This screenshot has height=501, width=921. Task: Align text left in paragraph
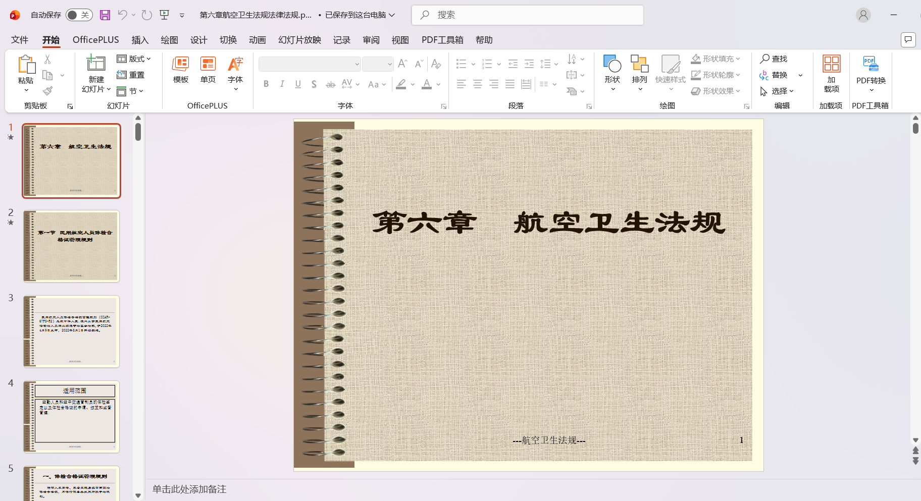(462, 84)
